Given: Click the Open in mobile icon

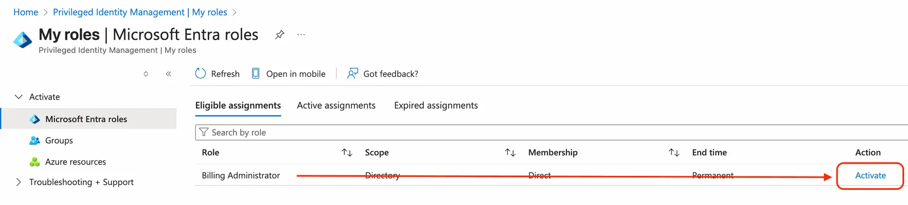Looking at the screenshot, I should click(255, 73).
